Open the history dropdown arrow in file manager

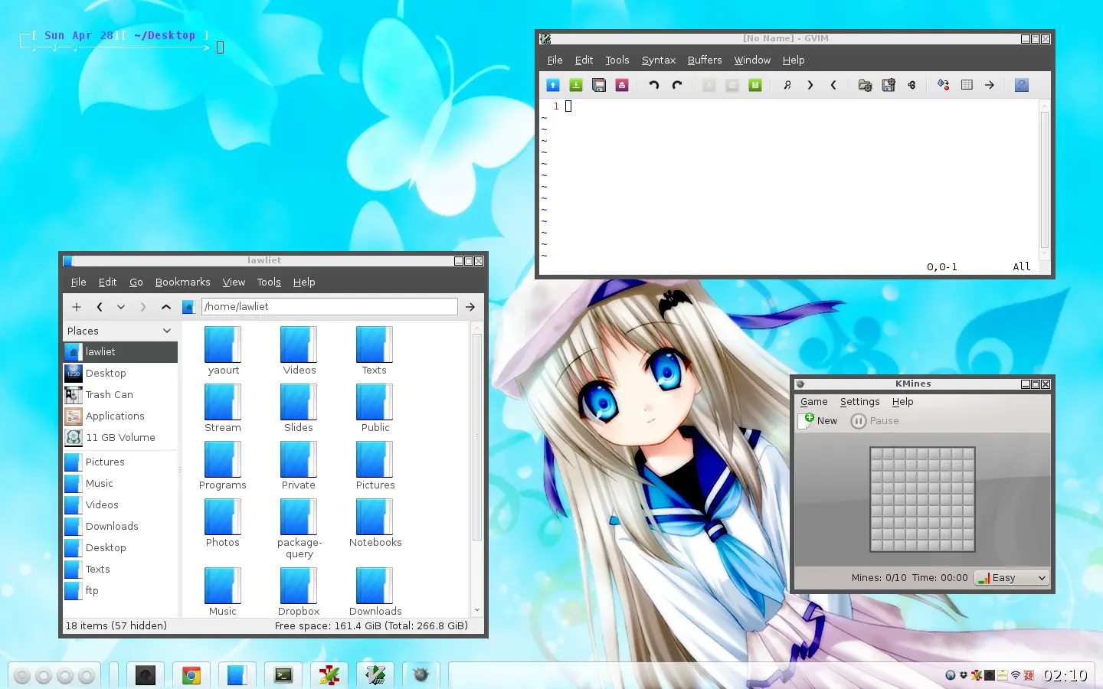[x=121, y=307]
